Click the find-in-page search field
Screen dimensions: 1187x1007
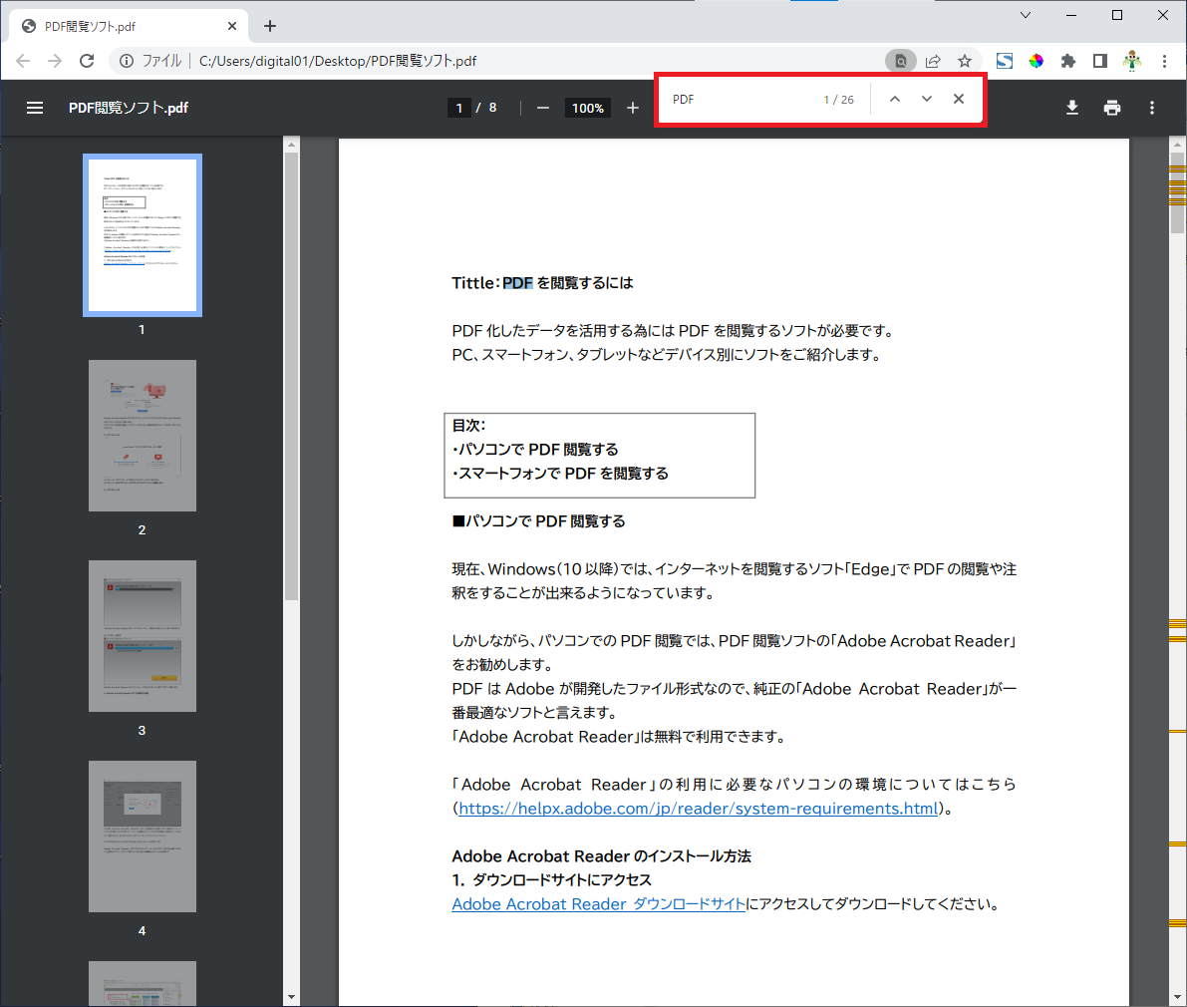742,99
